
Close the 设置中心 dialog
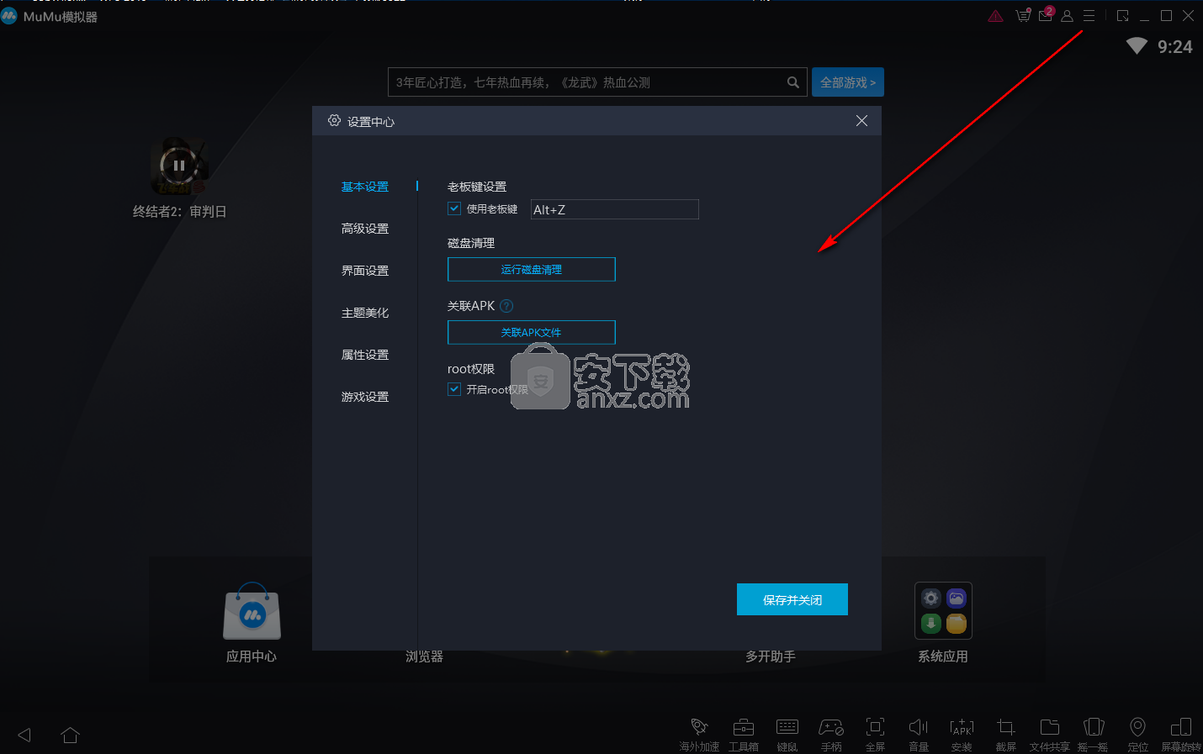coord(861,121)
